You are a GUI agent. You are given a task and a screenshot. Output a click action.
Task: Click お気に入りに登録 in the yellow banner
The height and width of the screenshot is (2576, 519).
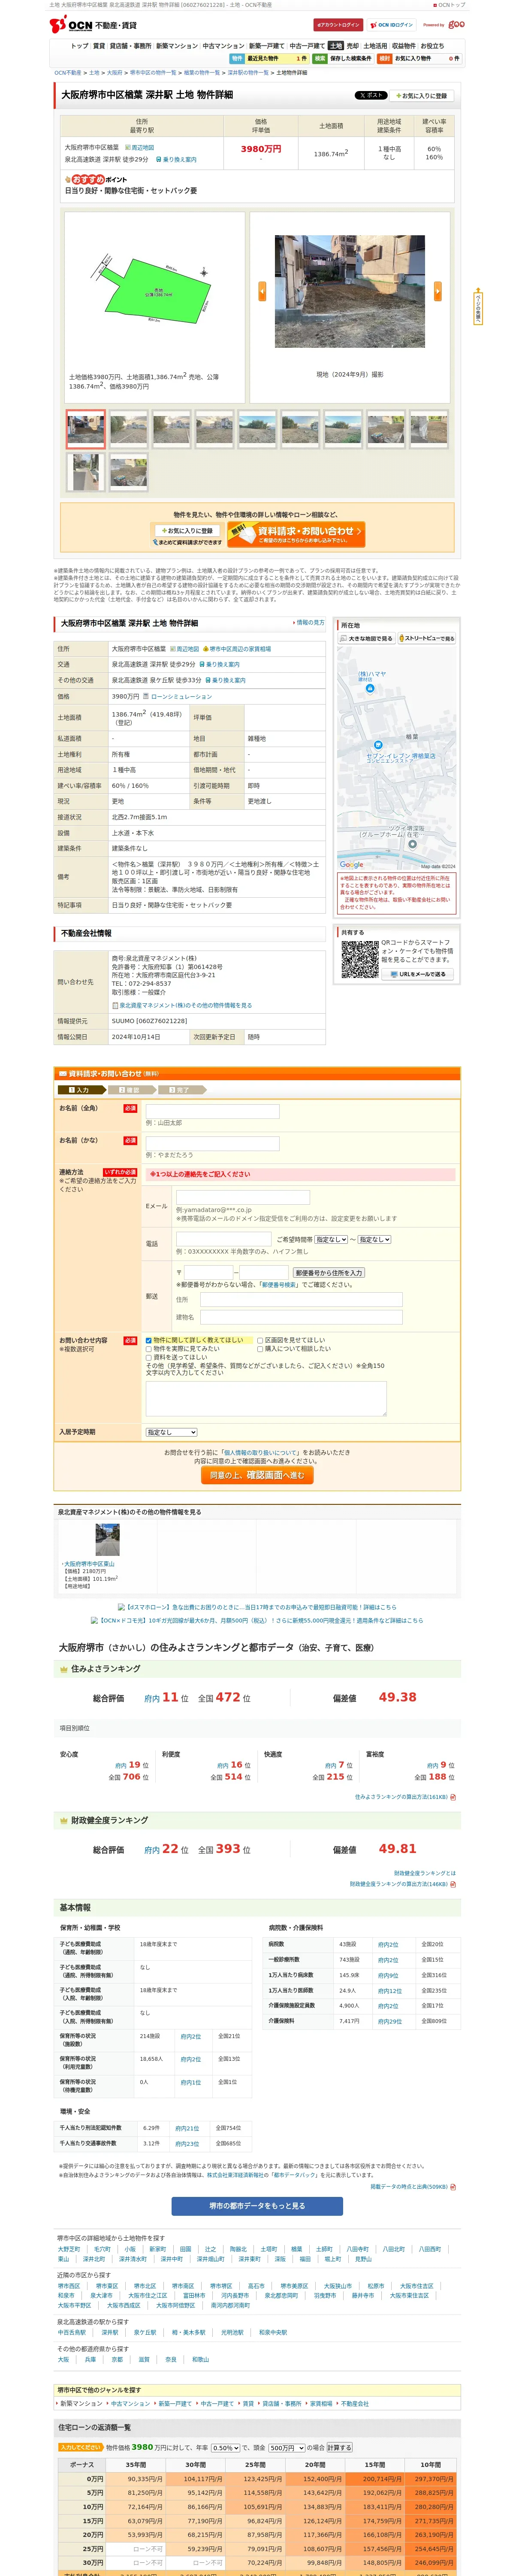coord(188,531)
